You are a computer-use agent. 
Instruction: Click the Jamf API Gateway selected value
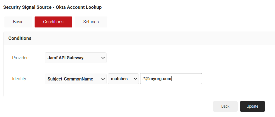pos(66,58)
